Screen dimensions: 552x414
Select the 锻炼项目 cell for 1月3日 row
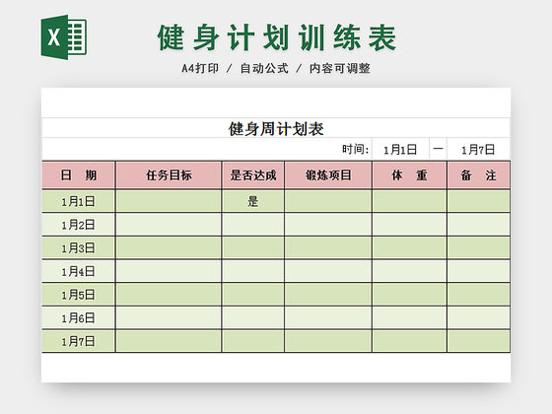pyautogui.click(x=328, y=247)
